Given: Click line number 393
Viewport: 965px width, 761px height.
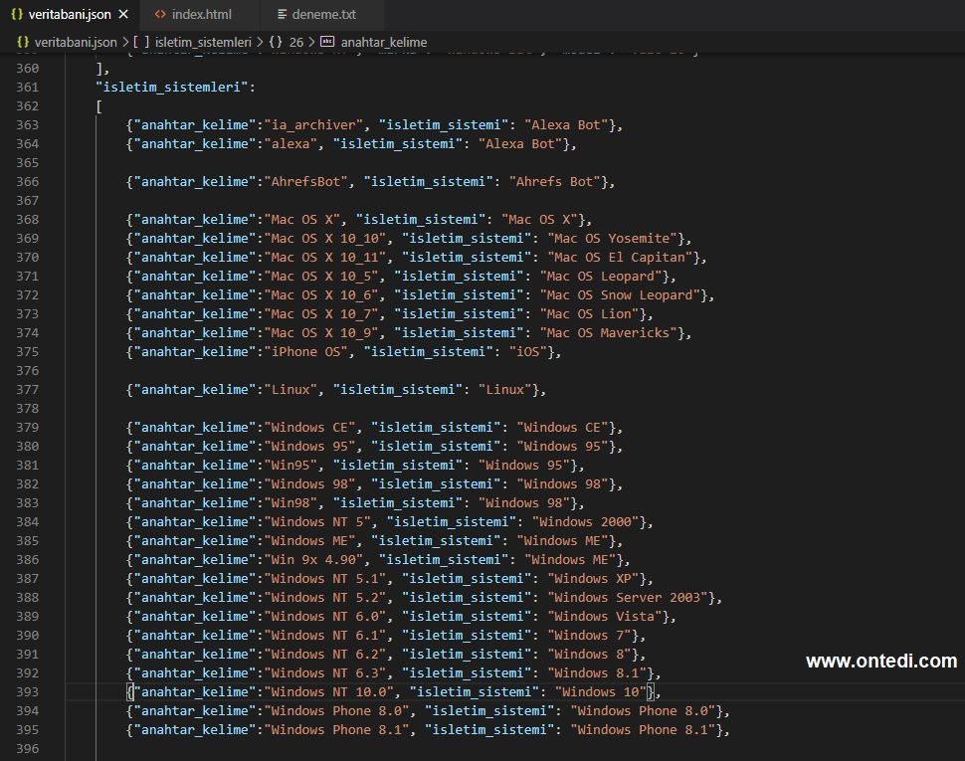Looking at the screenshot, I should (27, 692).
